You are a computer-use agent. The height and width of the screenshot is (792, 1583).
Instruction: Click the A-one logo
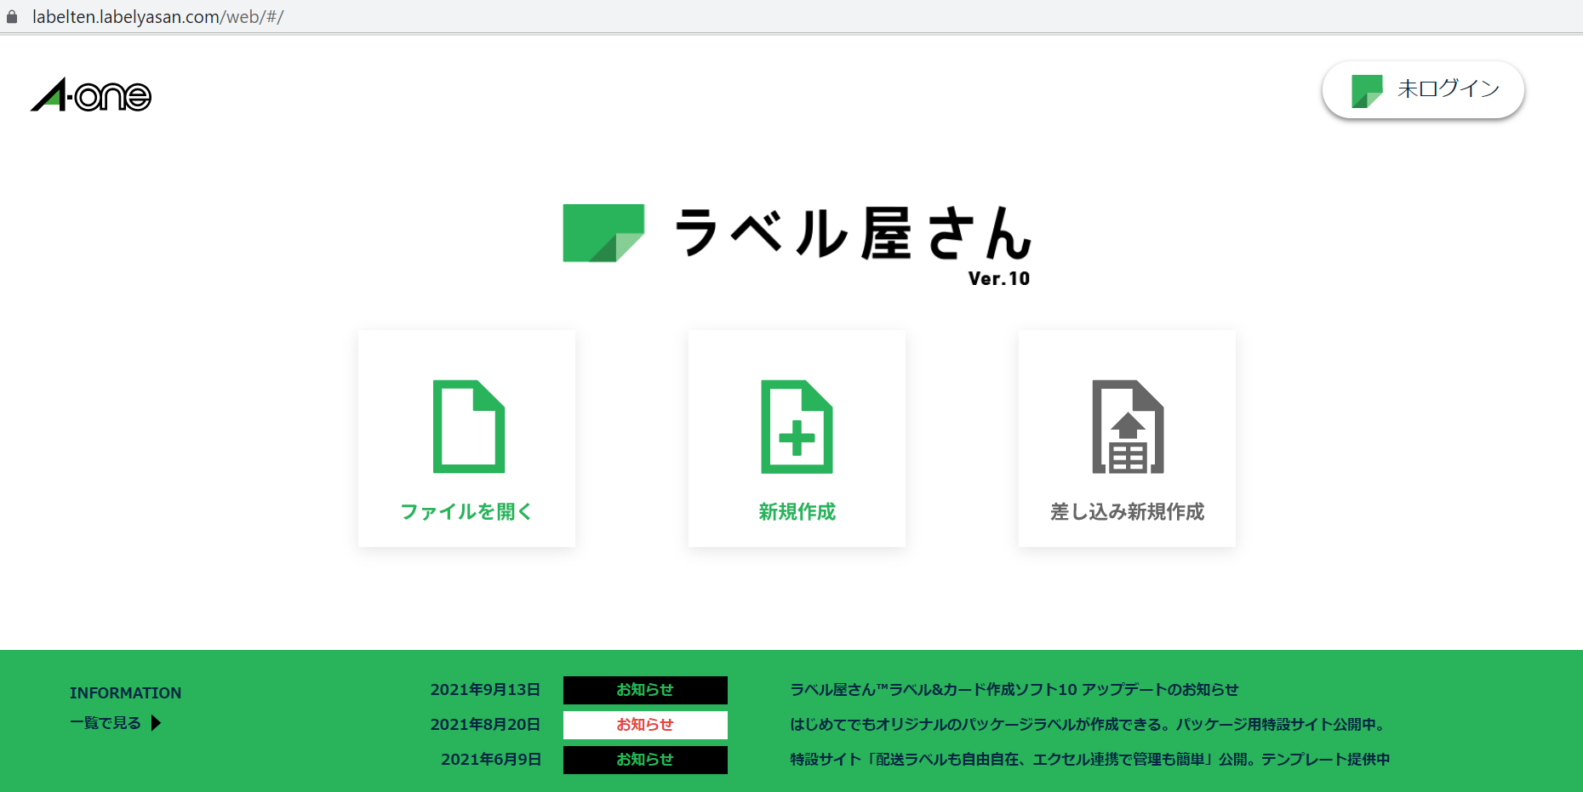pyautogui.click(x=91, y=95)
